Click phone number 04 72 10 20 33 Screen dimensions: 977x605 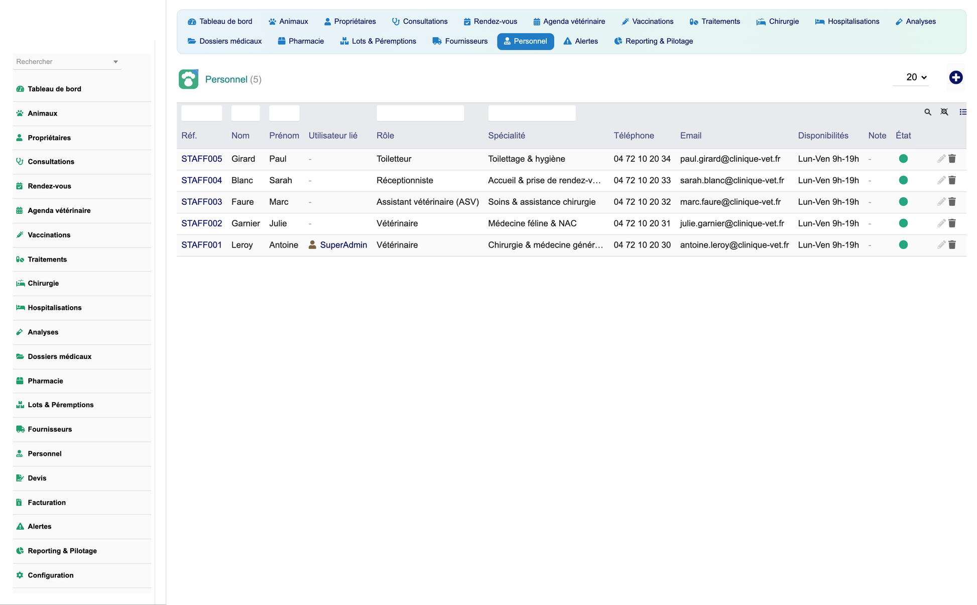pos(642,180)
